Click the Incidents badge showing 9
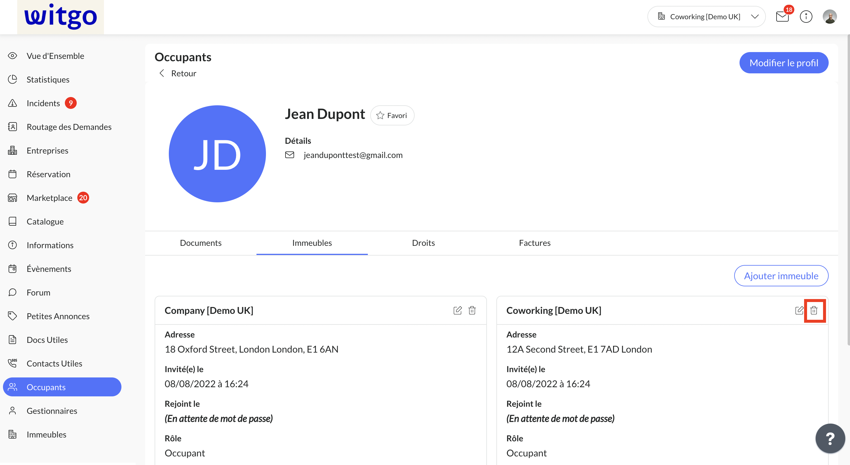 click(70, 103)
